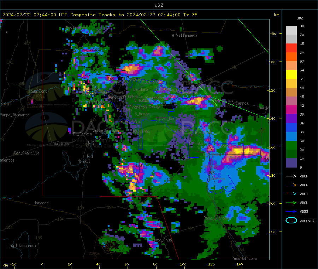Click the dBZ title at the top
The image size is (318, 269).
[159, 5]
